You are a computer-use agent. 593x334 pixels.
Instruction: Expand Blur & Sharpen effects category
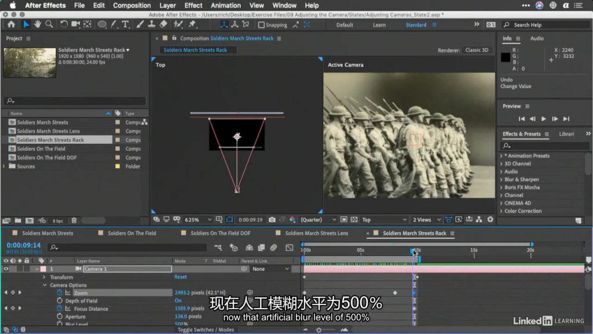[x=502, y=180]
